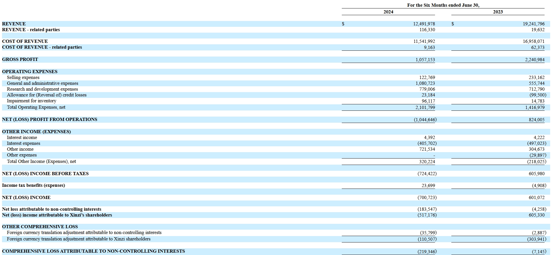Click the REVENUE - related parties row label

point(31,30)
